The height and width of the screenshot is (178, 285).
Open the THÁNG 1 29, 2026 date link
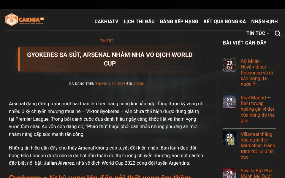(x=110, y=84)
